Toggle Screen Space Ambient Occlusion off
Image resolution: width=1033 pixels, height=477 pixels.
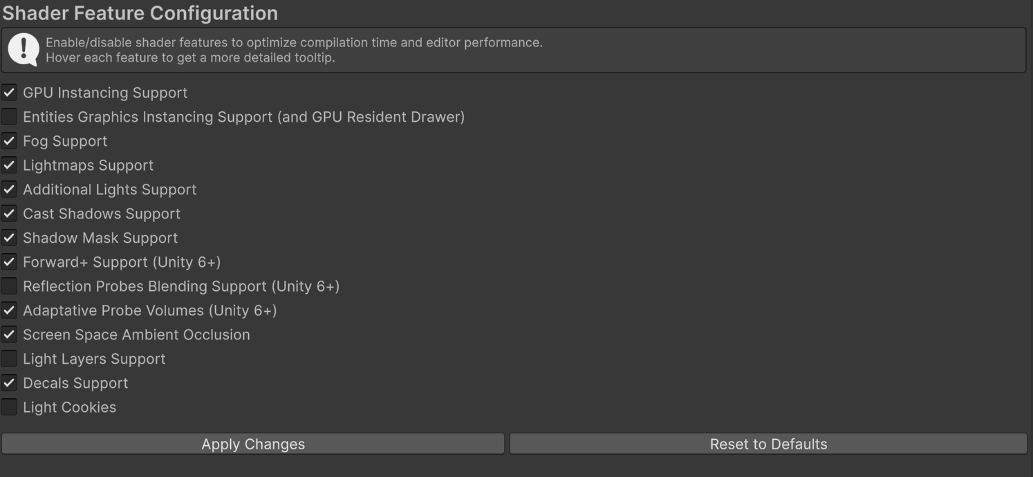9,335
